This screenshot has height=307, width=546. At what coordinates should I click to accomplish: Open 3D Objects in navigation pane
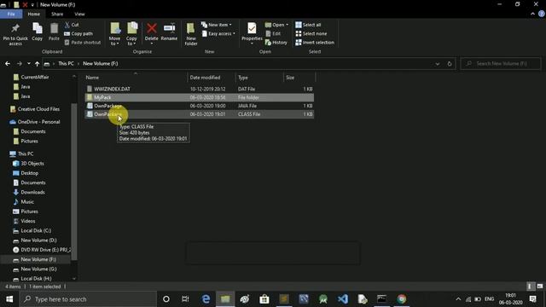(32, 164)
